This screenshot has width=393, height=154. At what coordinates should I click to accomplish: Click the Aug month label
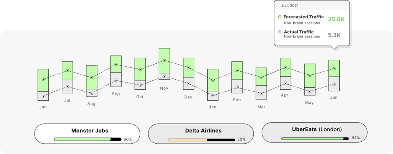[x=91, y=104]
